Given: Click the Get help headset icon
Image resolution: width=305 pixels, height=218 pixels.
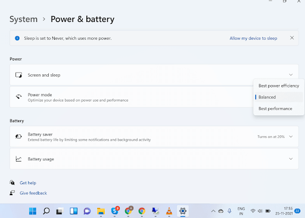Looking at the screenshot, I should pos(12,182).
